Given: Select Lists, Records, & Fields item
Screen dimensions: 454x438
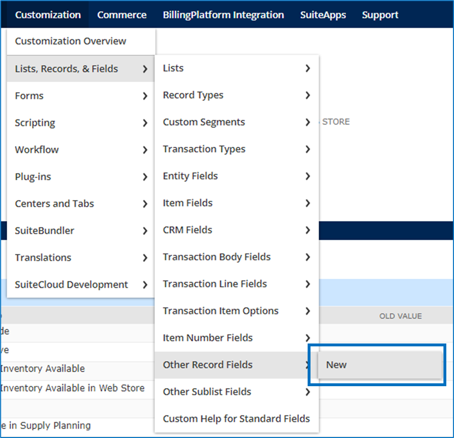Looking at the screenshot, I should pyautogui.click(x=81, y=69).
